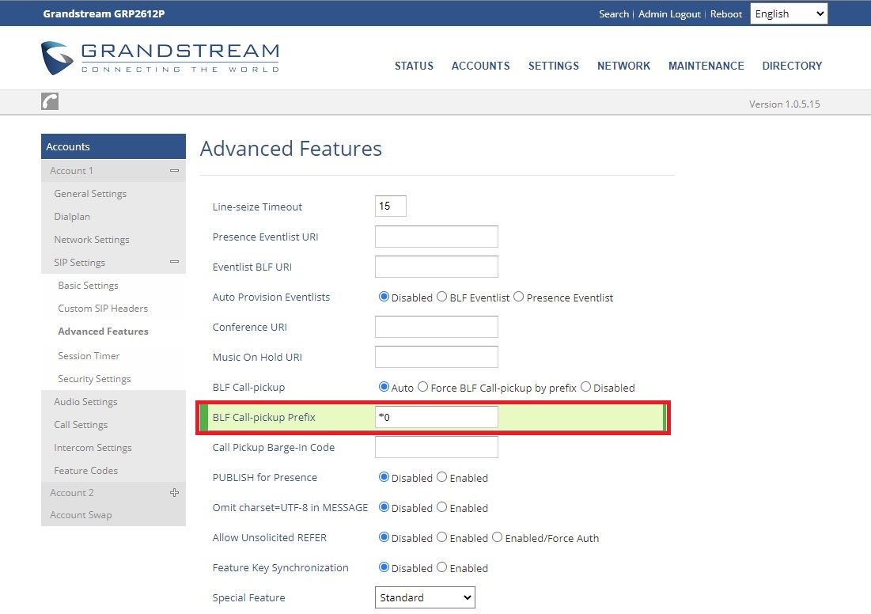Open the Special Feature dropdown

425,597
